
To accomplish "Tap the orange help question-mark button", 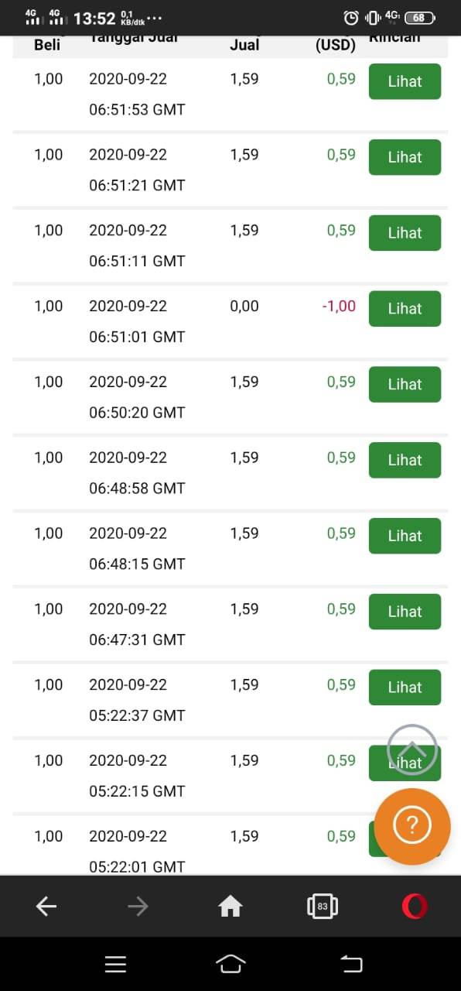I will [x=412, y=826].
